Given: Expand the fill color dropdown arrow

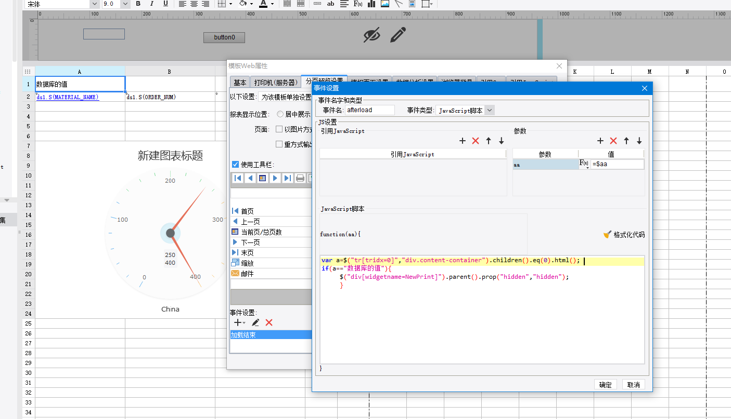Looking at the screenshot, I should coord(251,4).
